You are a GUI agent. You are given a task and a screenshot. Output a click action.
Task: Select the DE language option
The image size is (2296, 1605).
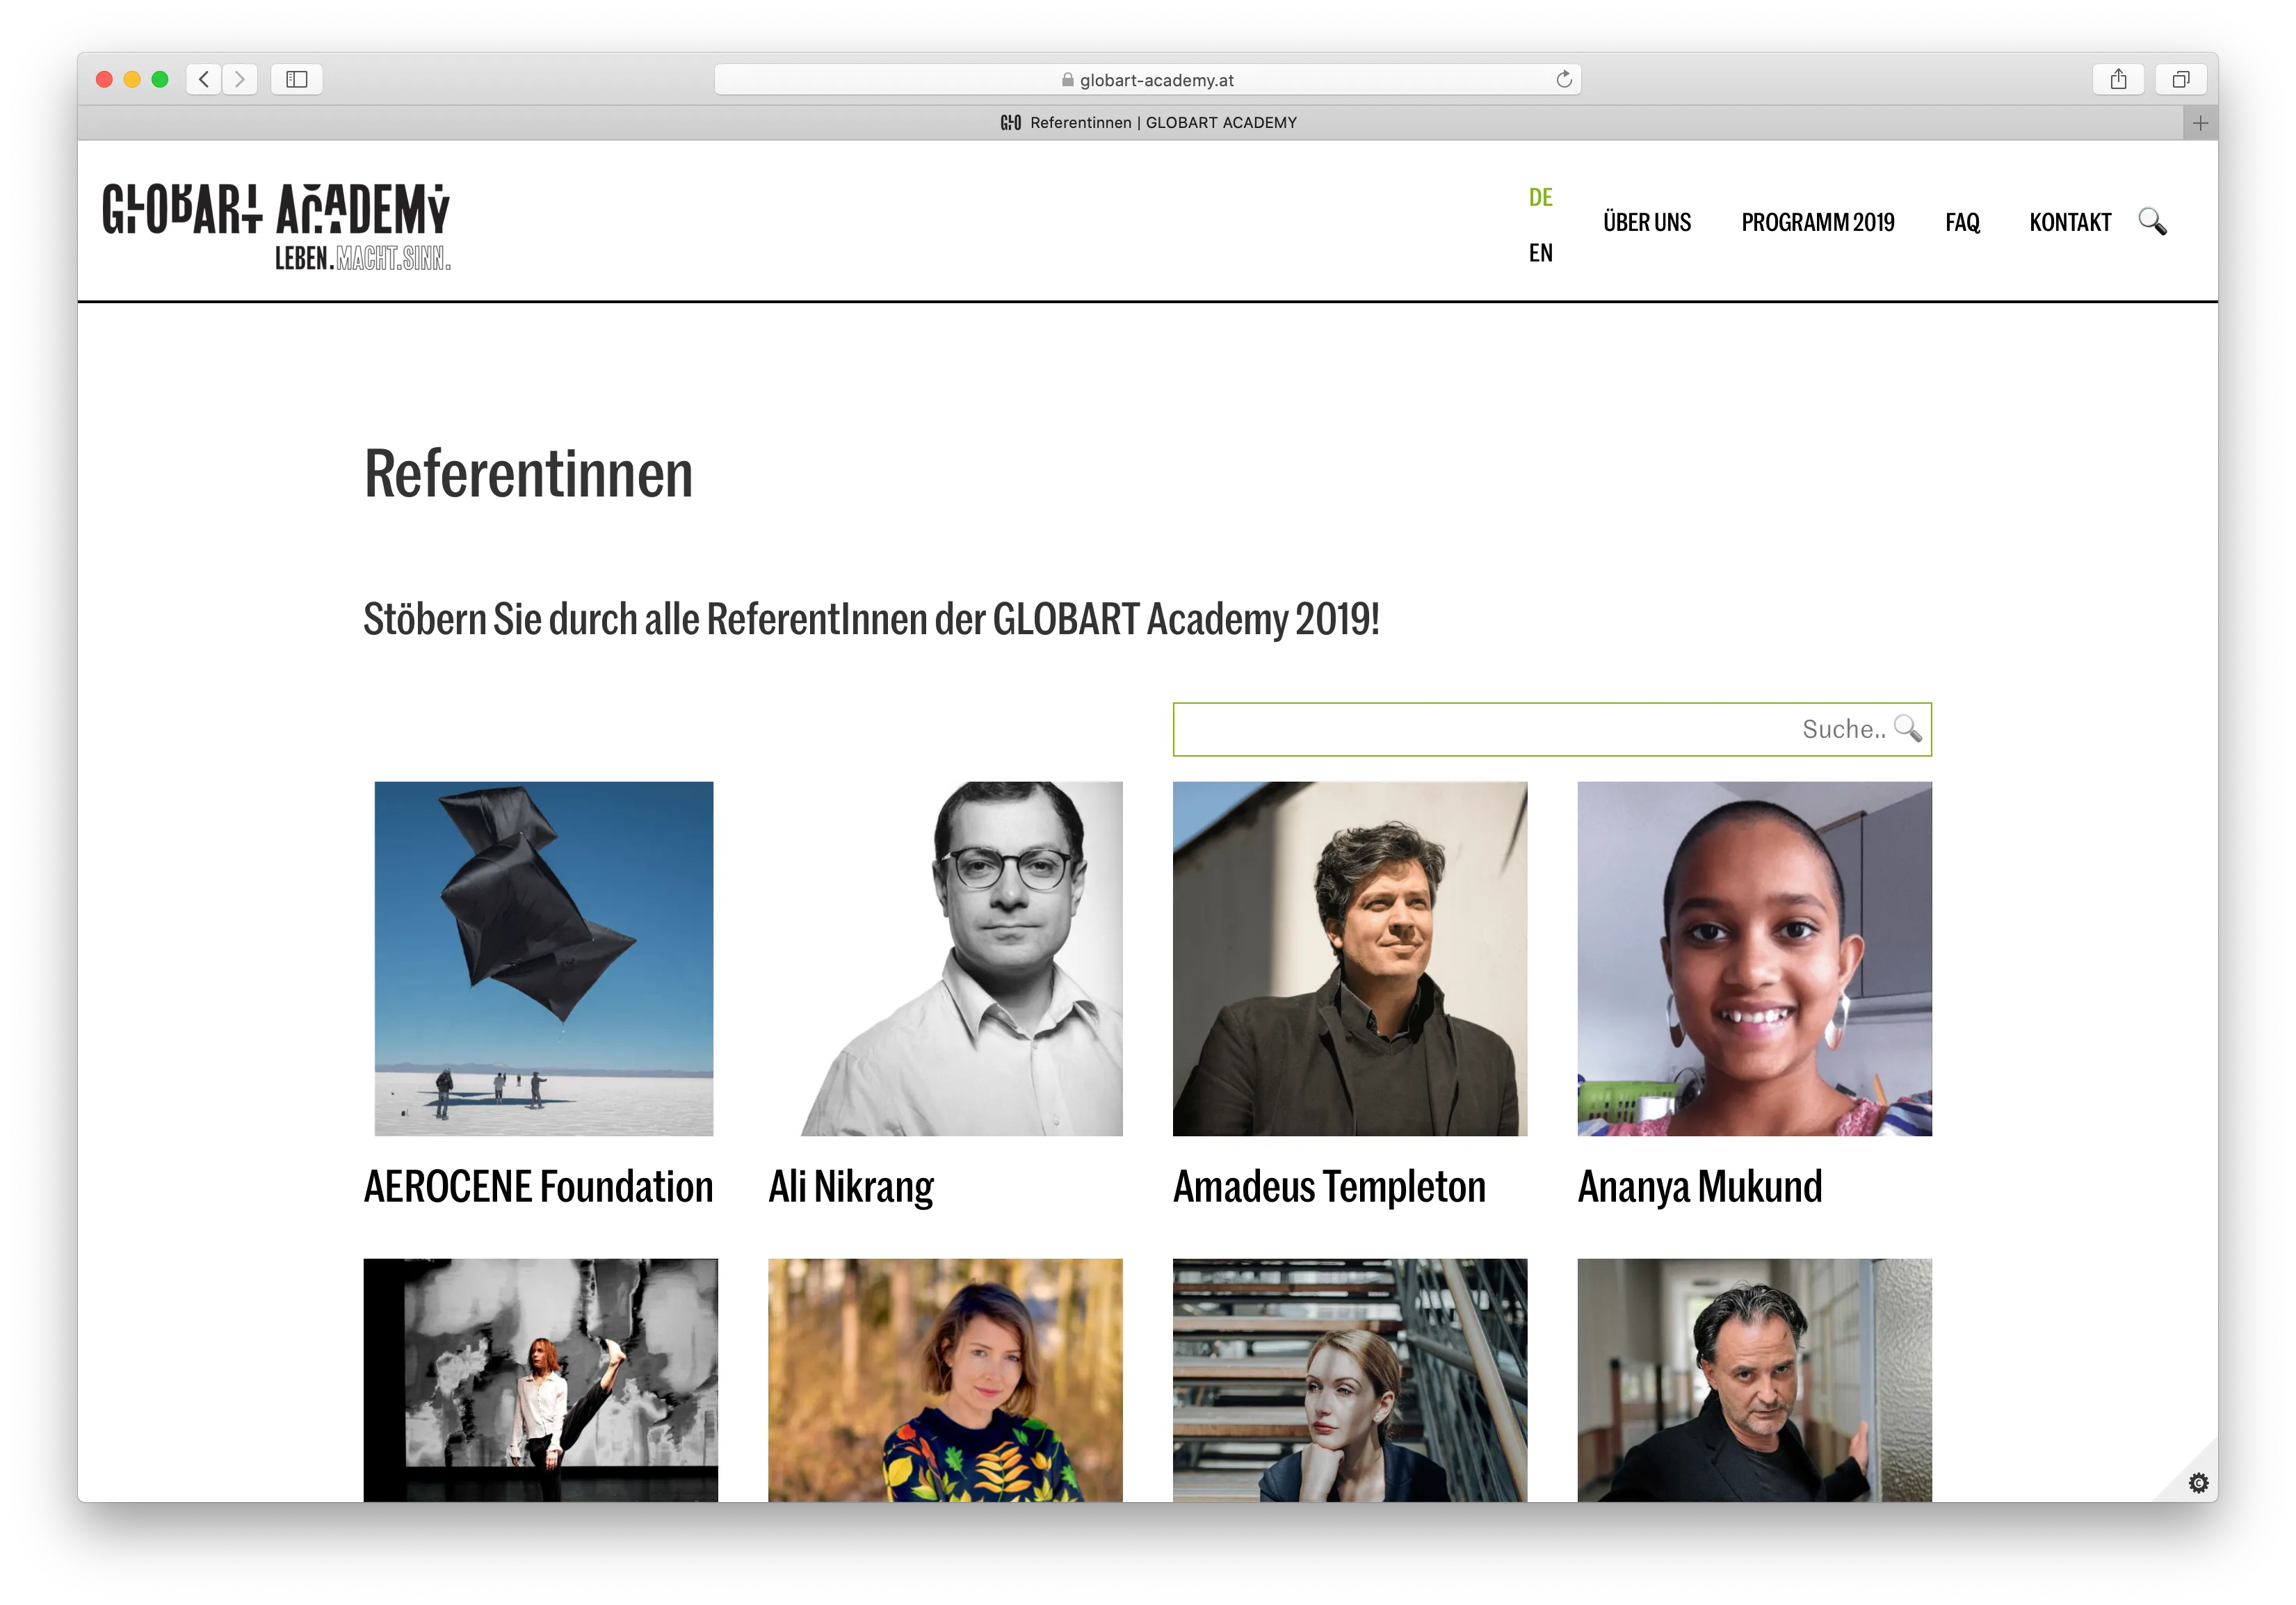[1540, 197]
